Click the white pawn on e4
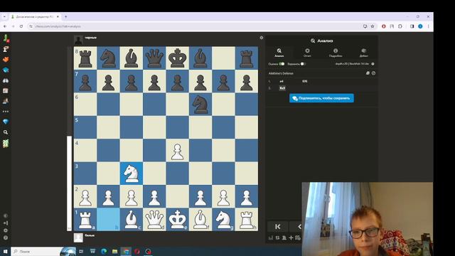Image resolution: width=455 pixels, height=256 pixels. pyautogui.click(x=177, y=150)
